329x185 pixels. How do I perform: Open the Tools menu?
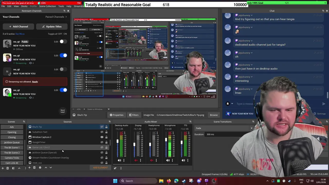point(61,6)
